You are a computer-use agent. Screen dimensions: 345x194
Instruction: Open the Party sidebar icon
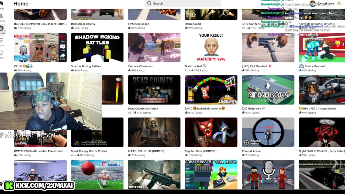2,40
